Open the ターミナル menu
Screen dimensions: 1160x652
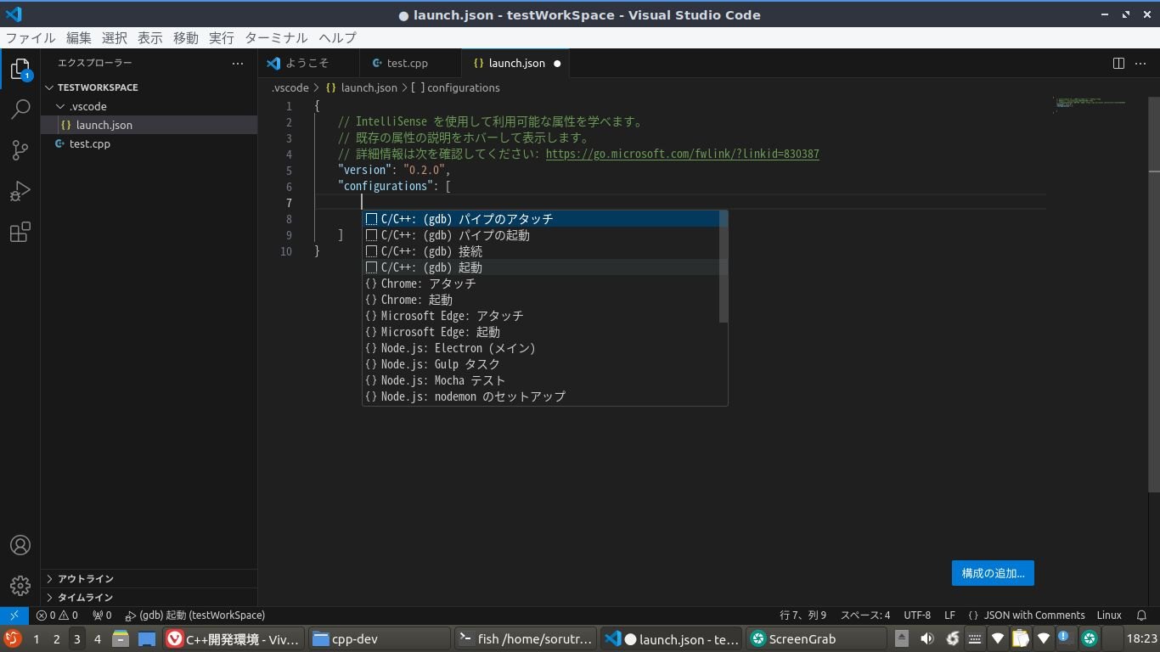(x=277, y=37)
